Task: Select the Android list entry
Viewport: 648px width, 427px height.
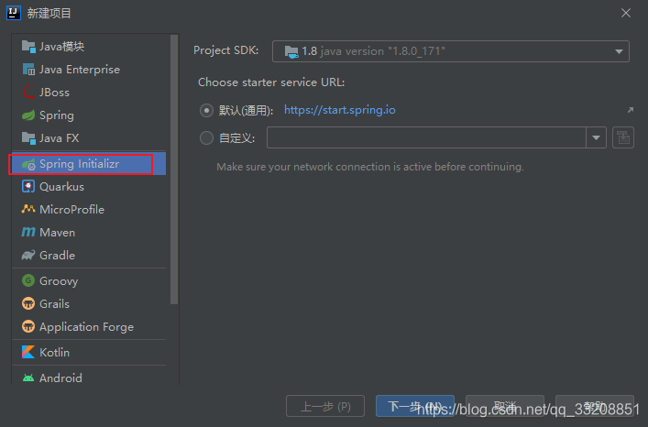Action: click(89, 378)
